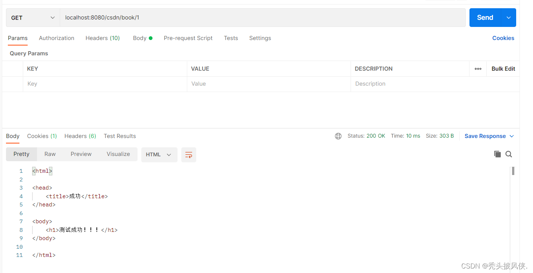Select the Pretty view mode
This screenshot has width=533, height=273.
(21, 154)
